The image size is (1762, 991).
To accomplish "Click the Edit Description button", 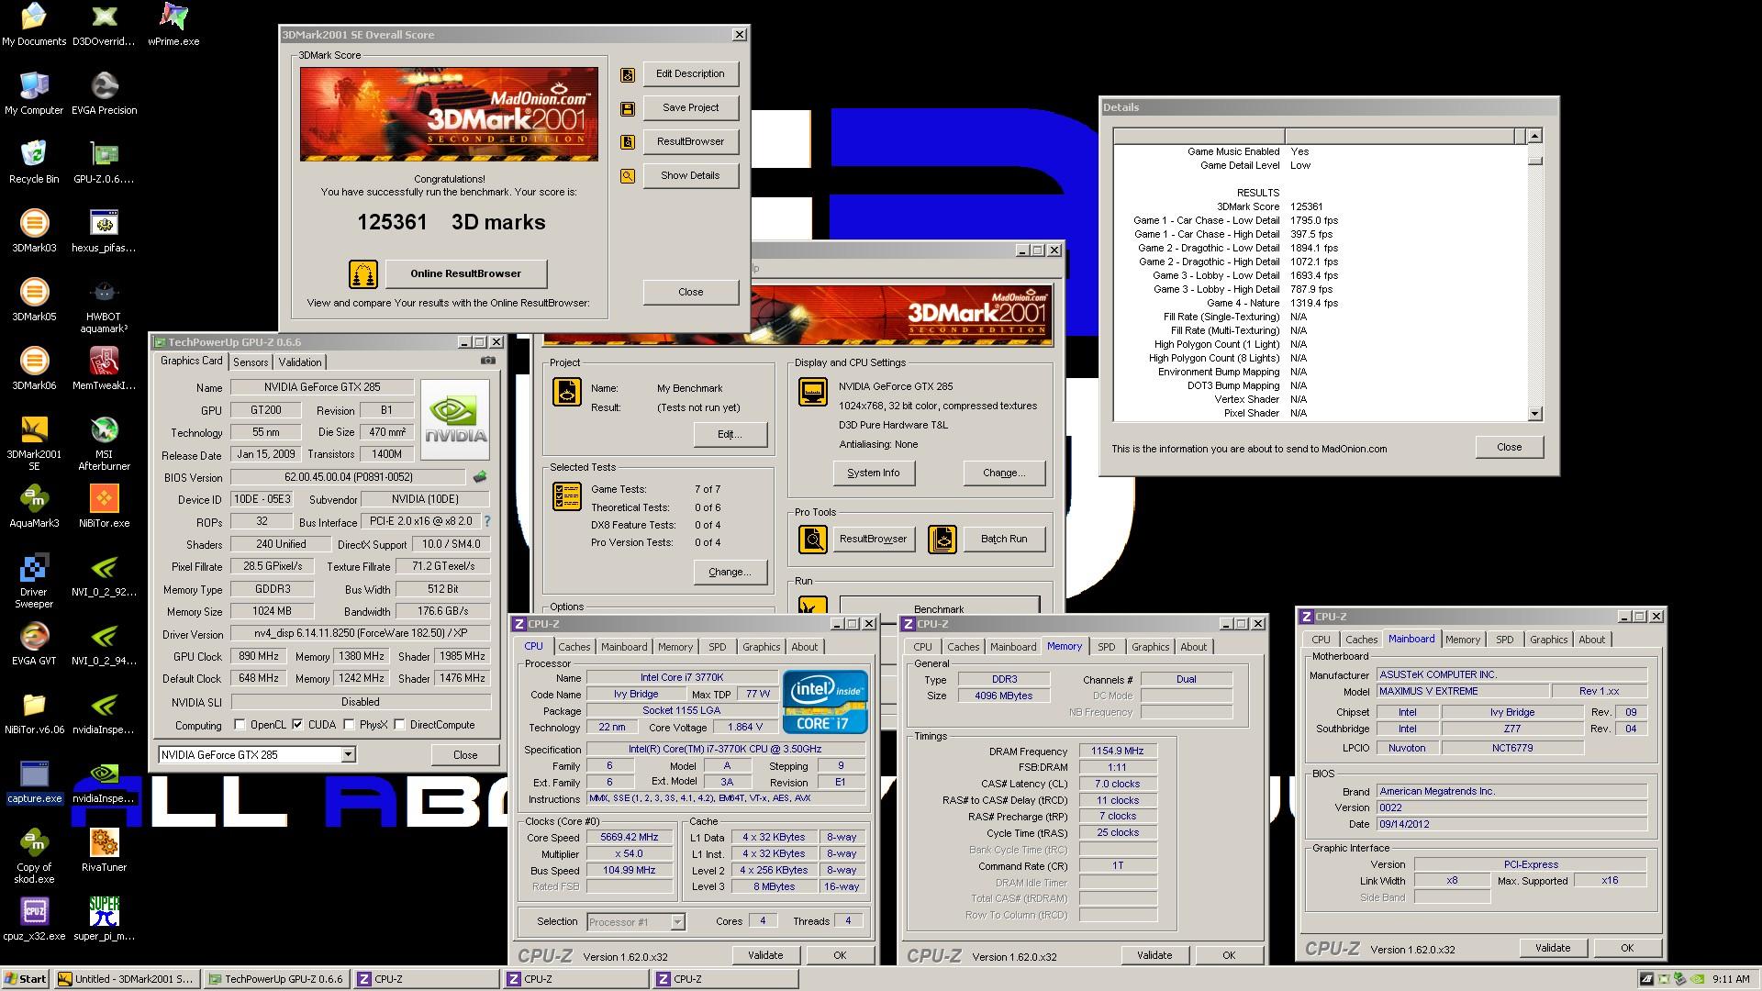I will click(x=690, y=73).
